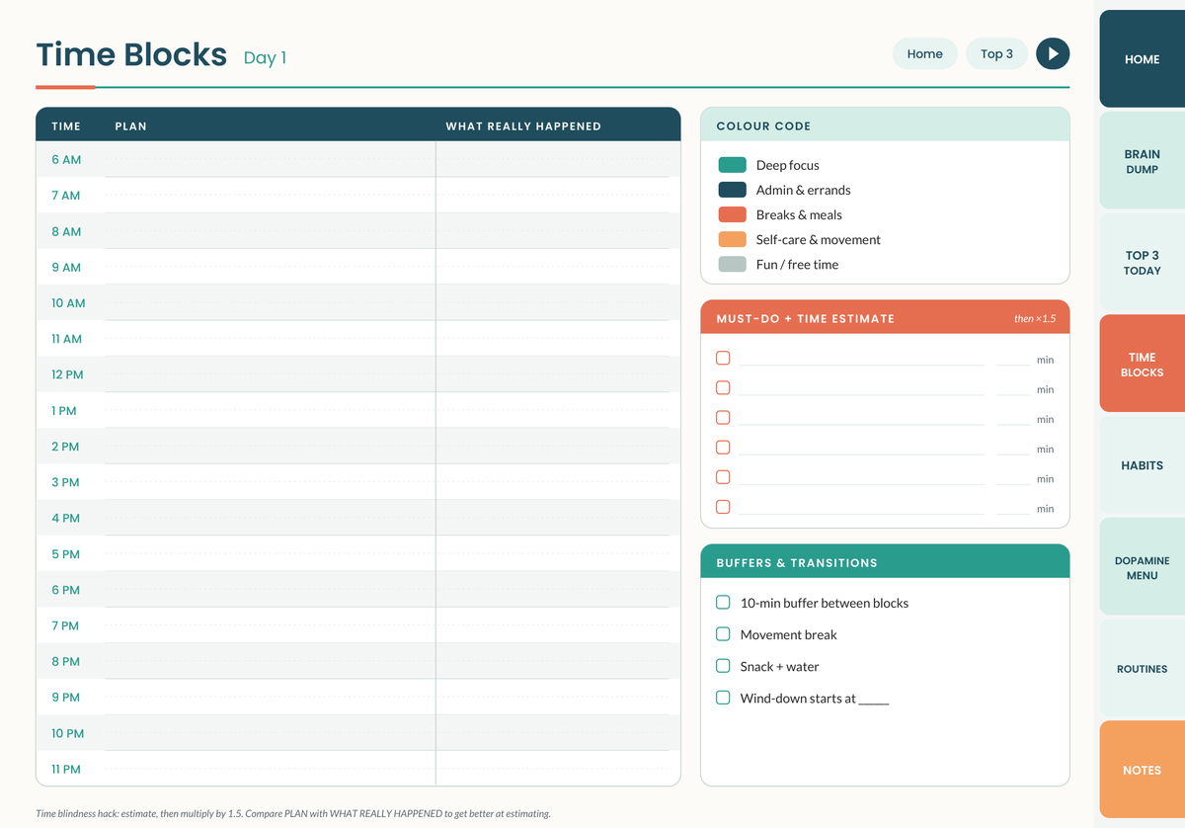Click the first must-do task line
The image size is (1185, 828).
point(861,359)
